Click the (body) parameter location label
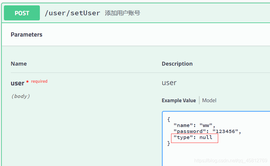The height and width of the screenshot is (166, 270). click(x=20, y=96)
